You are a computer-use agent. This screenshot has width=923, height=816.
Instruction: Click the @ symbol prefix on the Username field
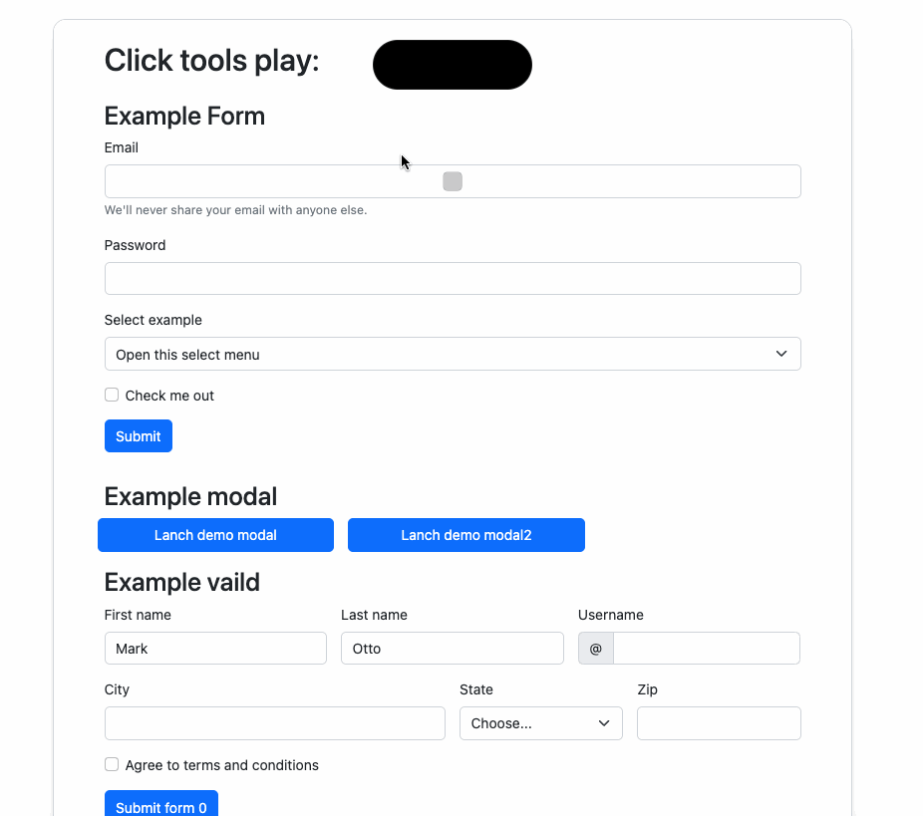pyautogui.click(x=595, y=648)
